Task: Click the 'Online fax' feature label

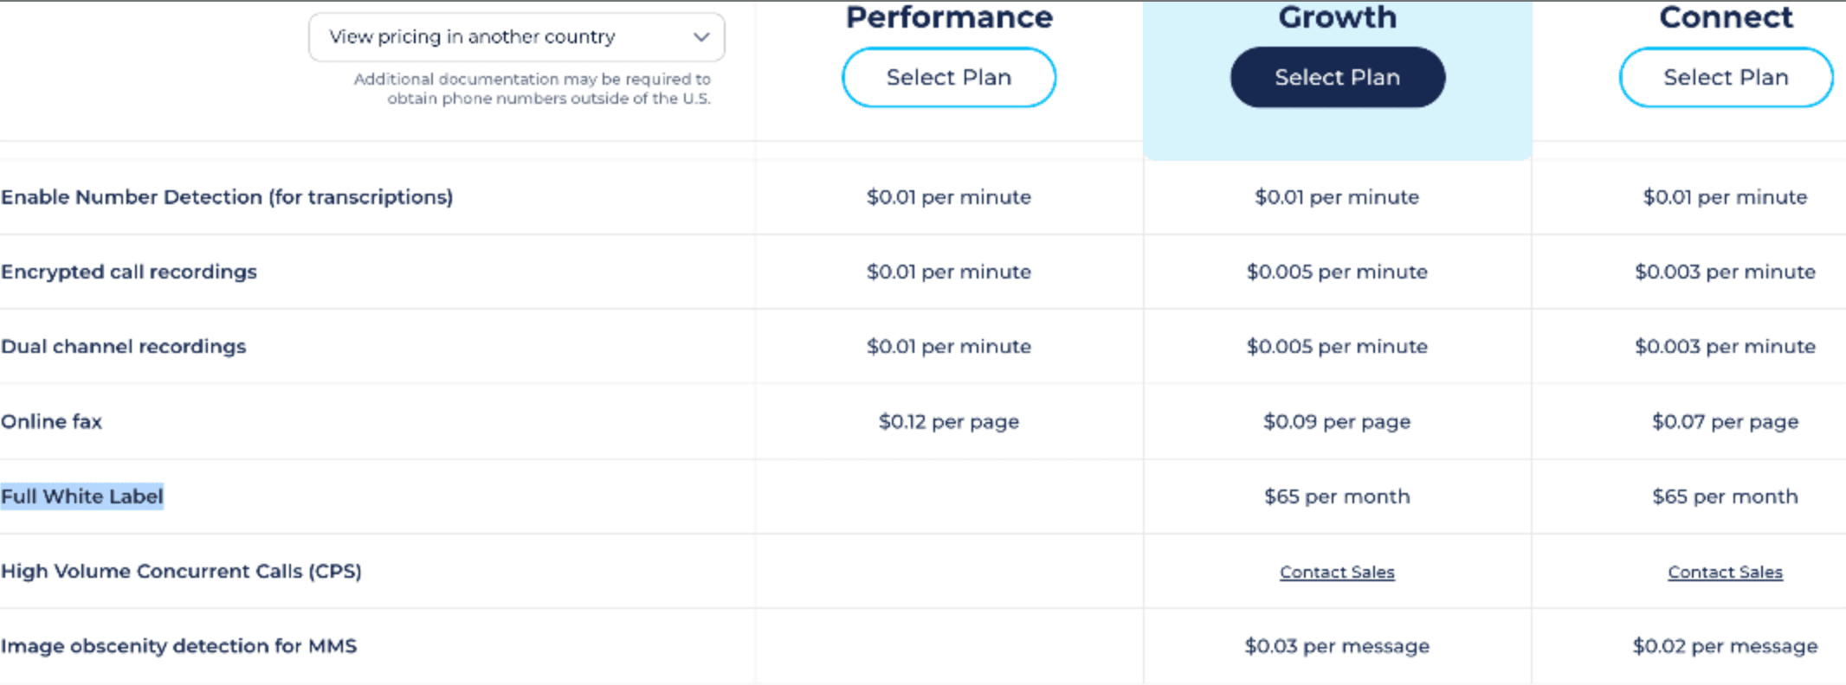Action: [52, 421]
